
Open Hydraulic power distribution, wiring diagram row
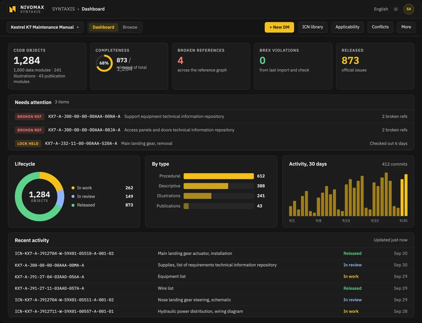coord(211,311)
